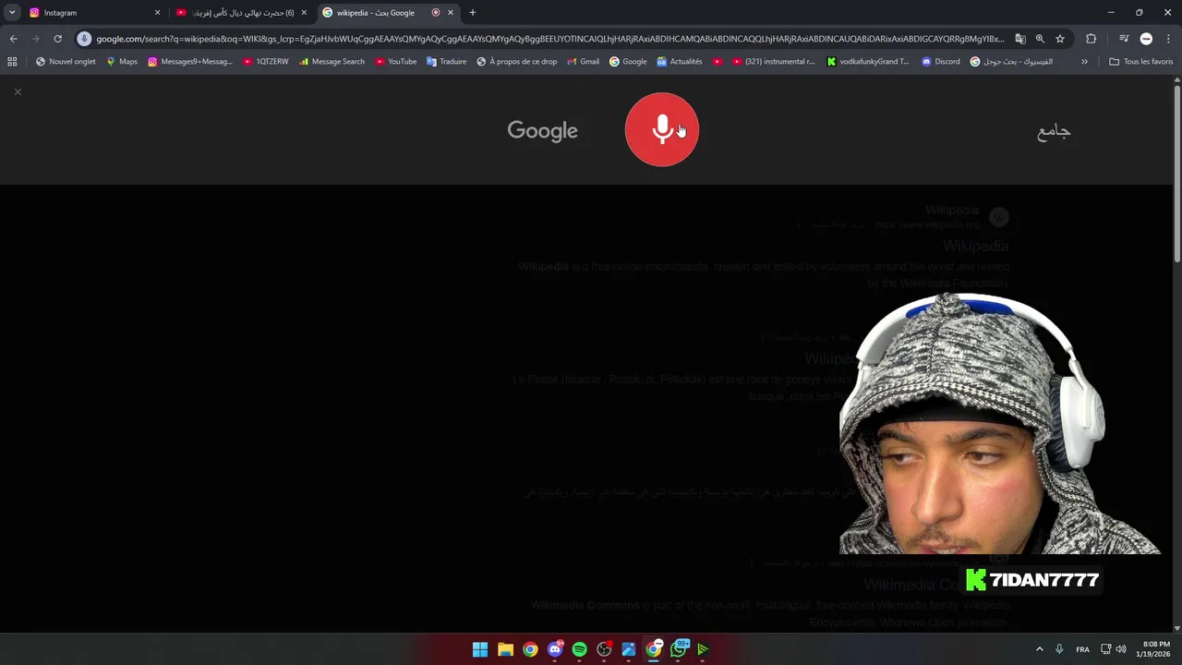Image resolution: width=1182 pixels, height=665 pixels.
Task: Open the Extensions puzzle icon
Action: [x=1091, y=39]
